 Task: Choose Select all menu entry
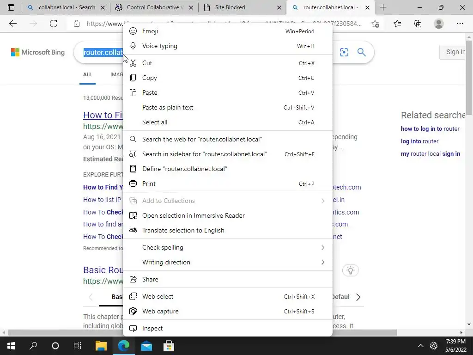click(227, 122)
